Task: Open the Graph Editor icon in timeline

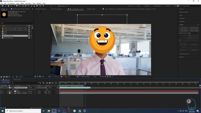Action: pyautogui.click(x=56, y=83)
